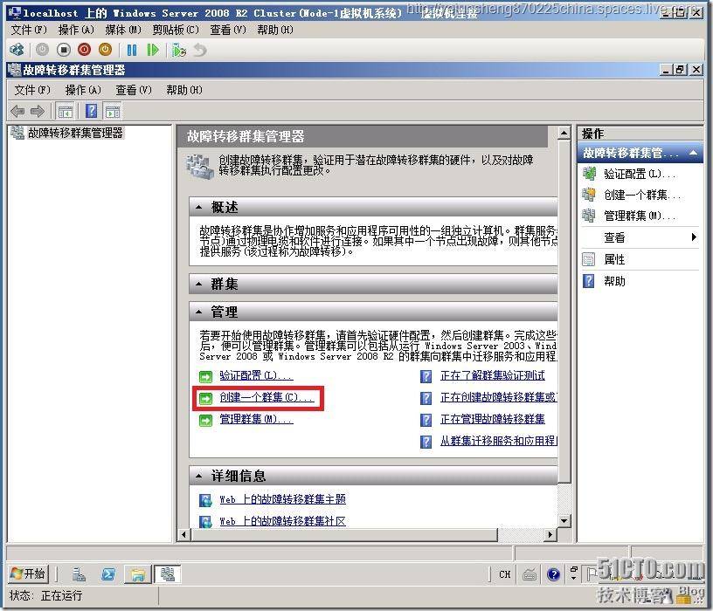Open 从群集迁移服务和应用程序 help link
This screenshot has width=713, height=611.
coord(498,441)
